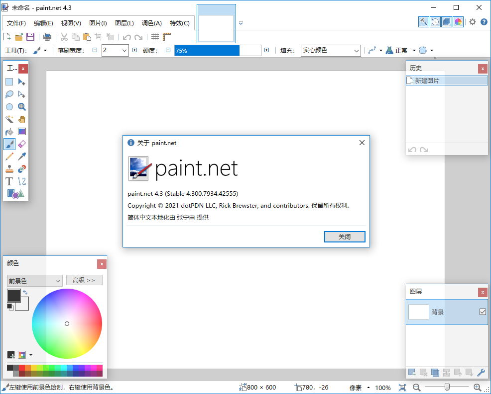
Task: Toggle rulers display
Action: [x=167, y=37]
